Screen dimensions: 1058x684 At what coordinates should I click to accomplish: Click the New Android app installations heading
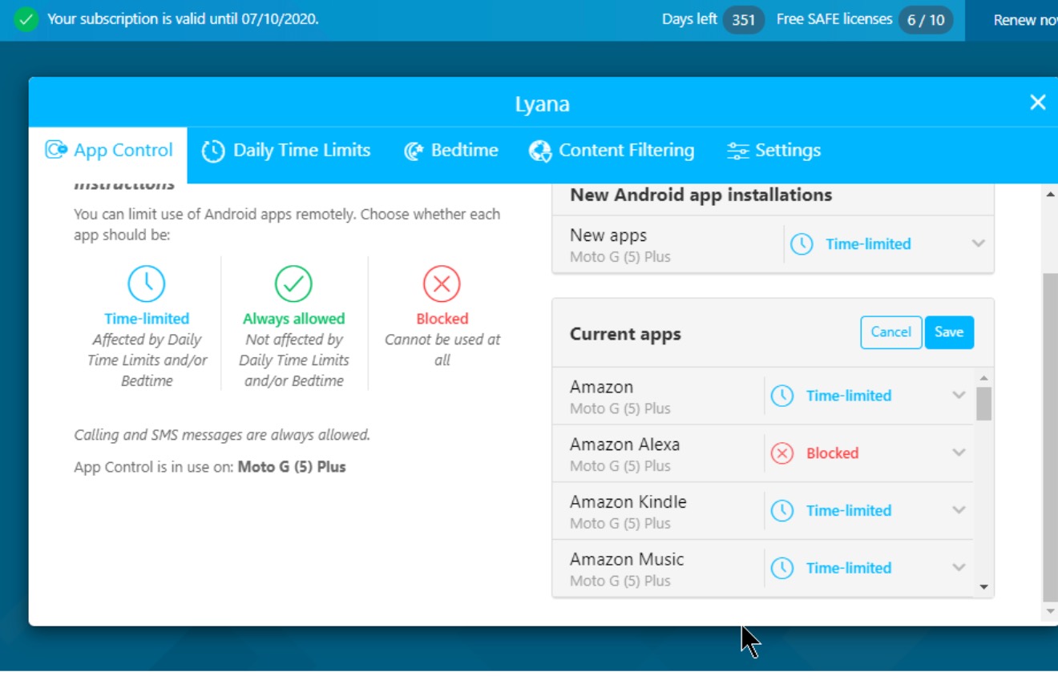point(701,195)
